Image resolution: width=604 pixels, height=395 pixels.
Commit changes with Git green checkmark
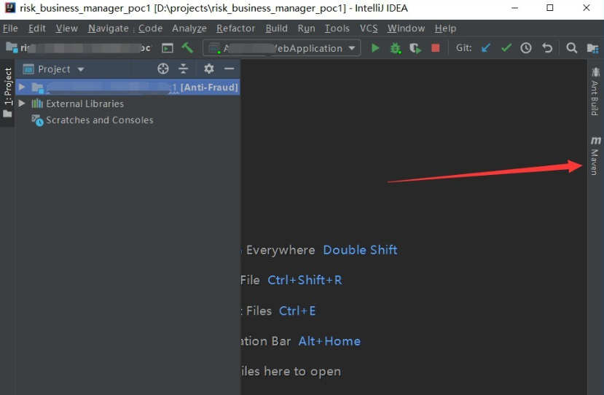(506, 48)
